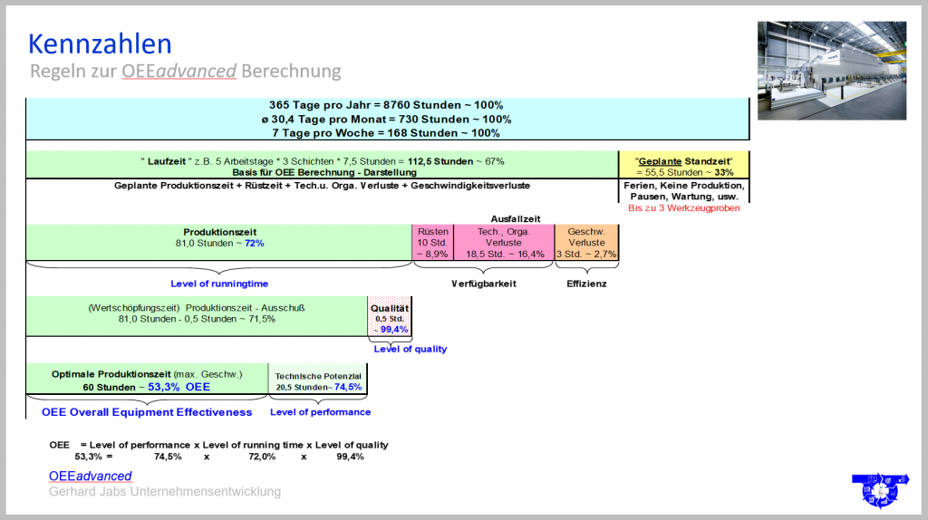928x520 pixels.
Task: Select the orange "Geschw. Verluste" box
Action: [x=586, y=243]
